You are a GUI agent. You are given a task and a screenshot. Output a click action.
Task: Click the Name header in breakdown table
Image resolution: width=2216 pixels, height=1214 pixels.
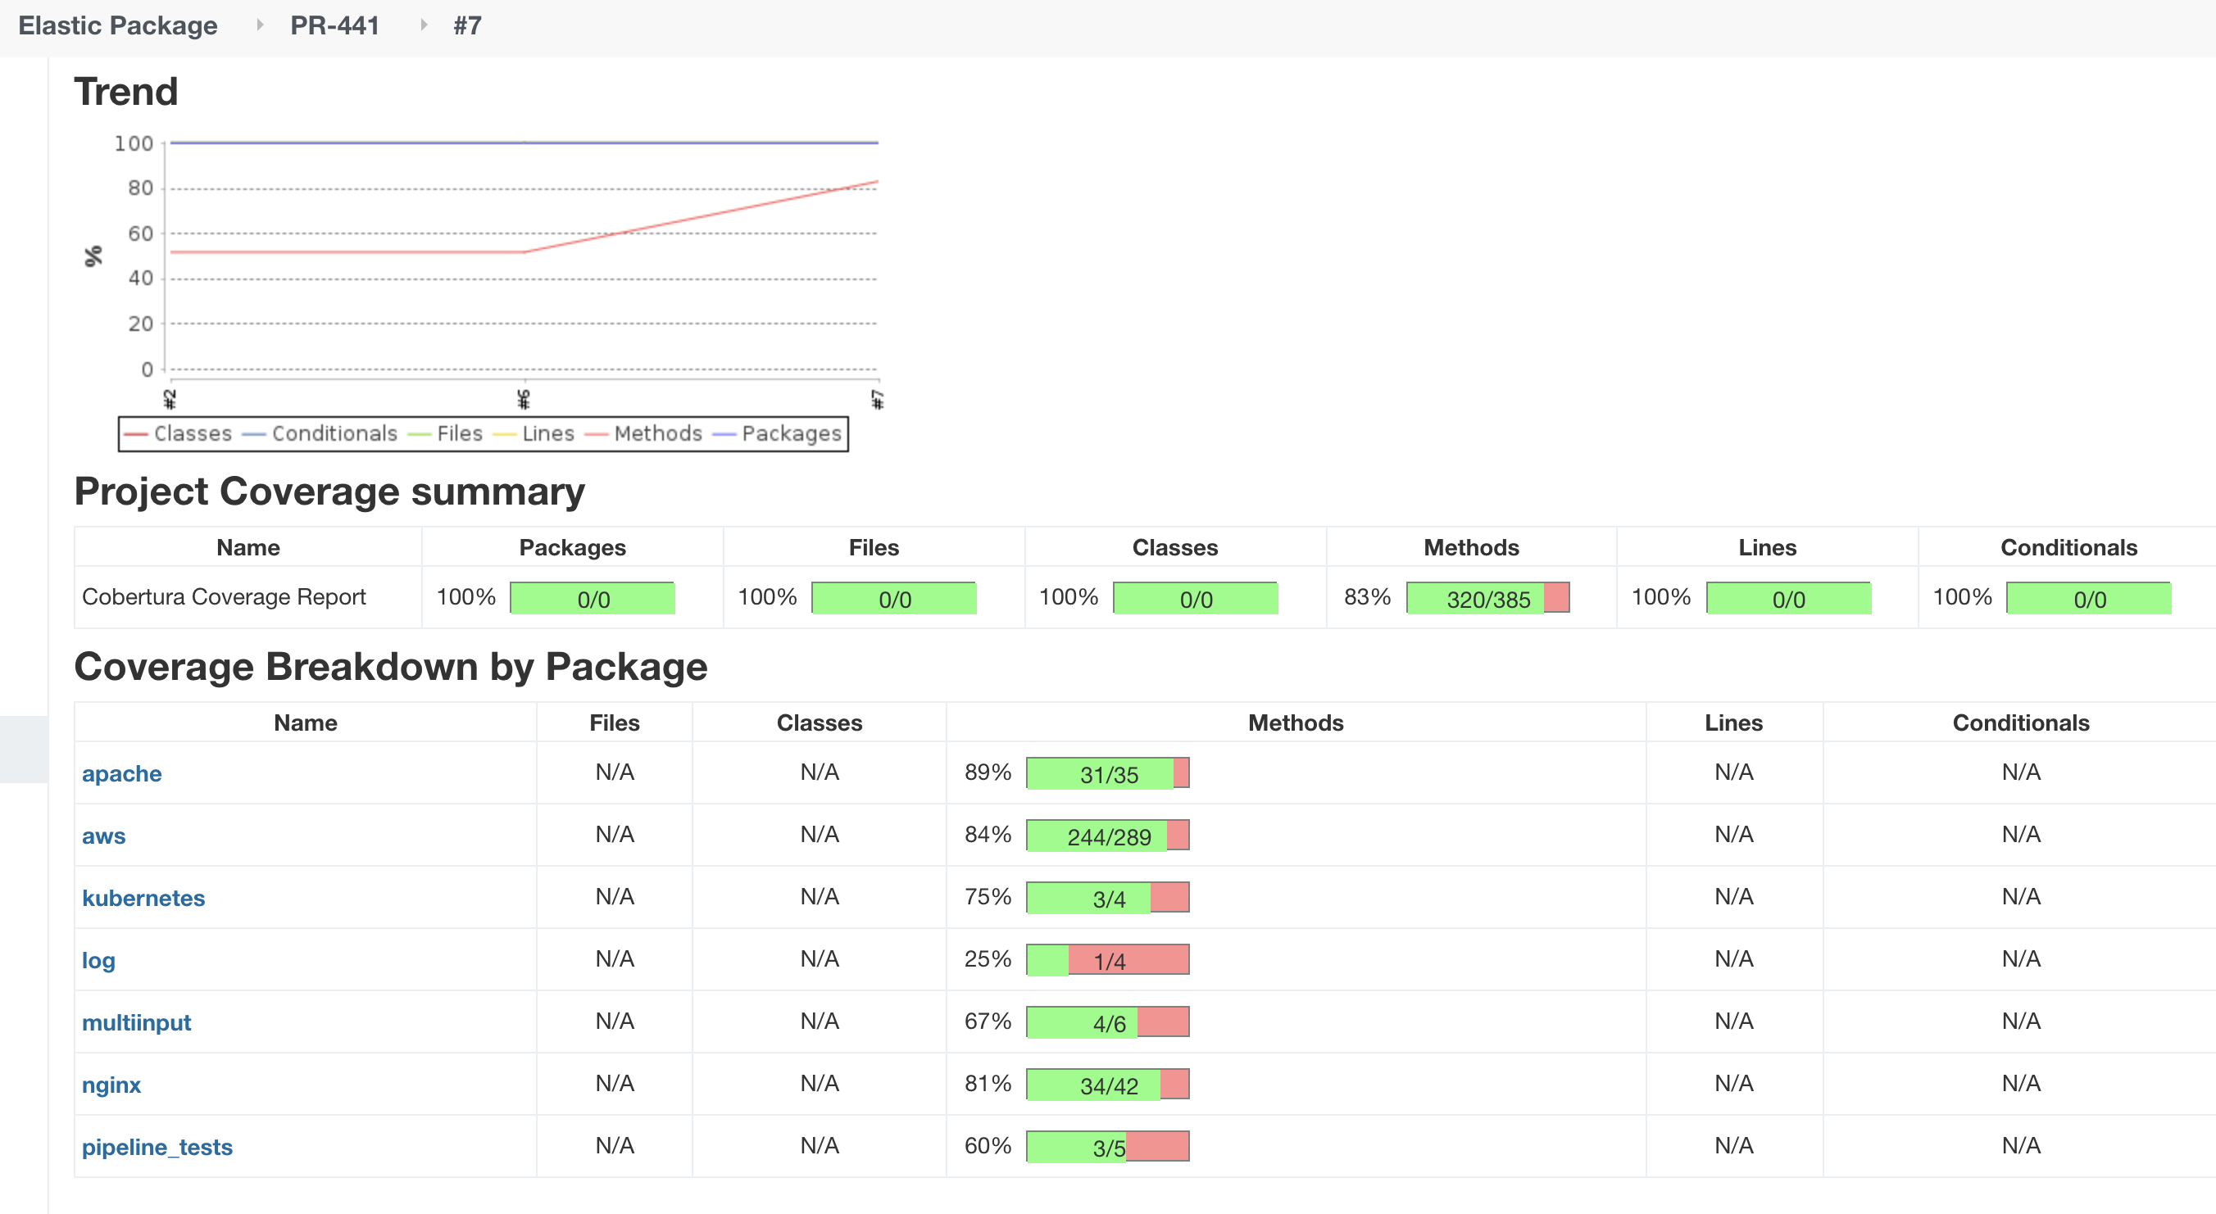click(x=306, y=723)
